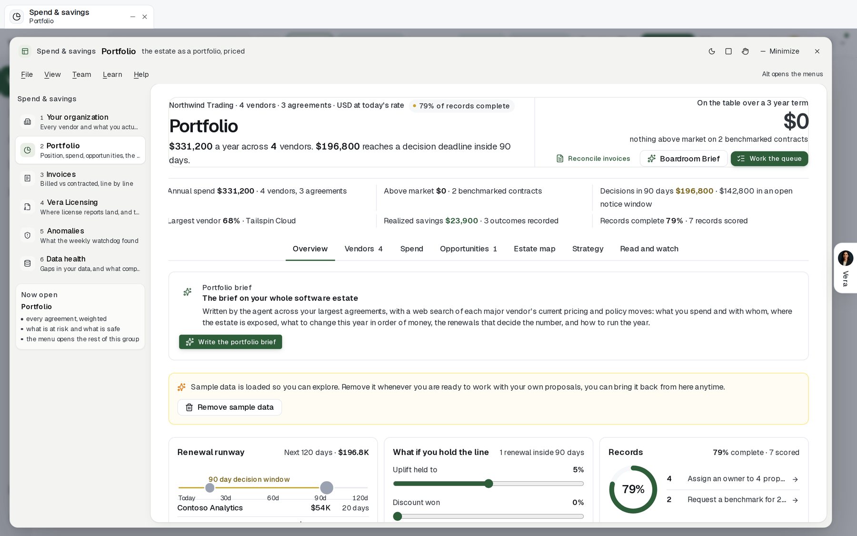857x536 pixels.
Task: Open the Estate map tab
Action: point(535,249)
